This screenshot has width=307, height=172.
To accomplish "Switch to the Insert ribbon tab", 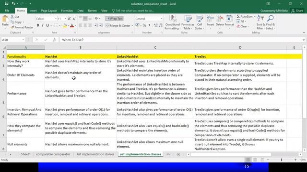I will point(33,11).
